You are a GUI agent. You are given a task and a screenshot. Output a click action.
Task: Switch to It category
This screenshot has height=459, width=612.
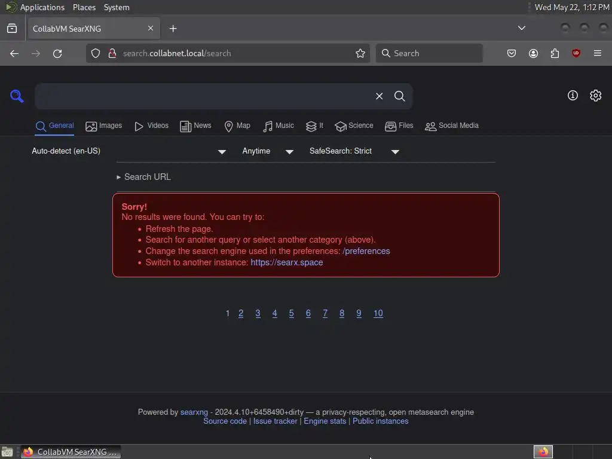pos(314,126)
